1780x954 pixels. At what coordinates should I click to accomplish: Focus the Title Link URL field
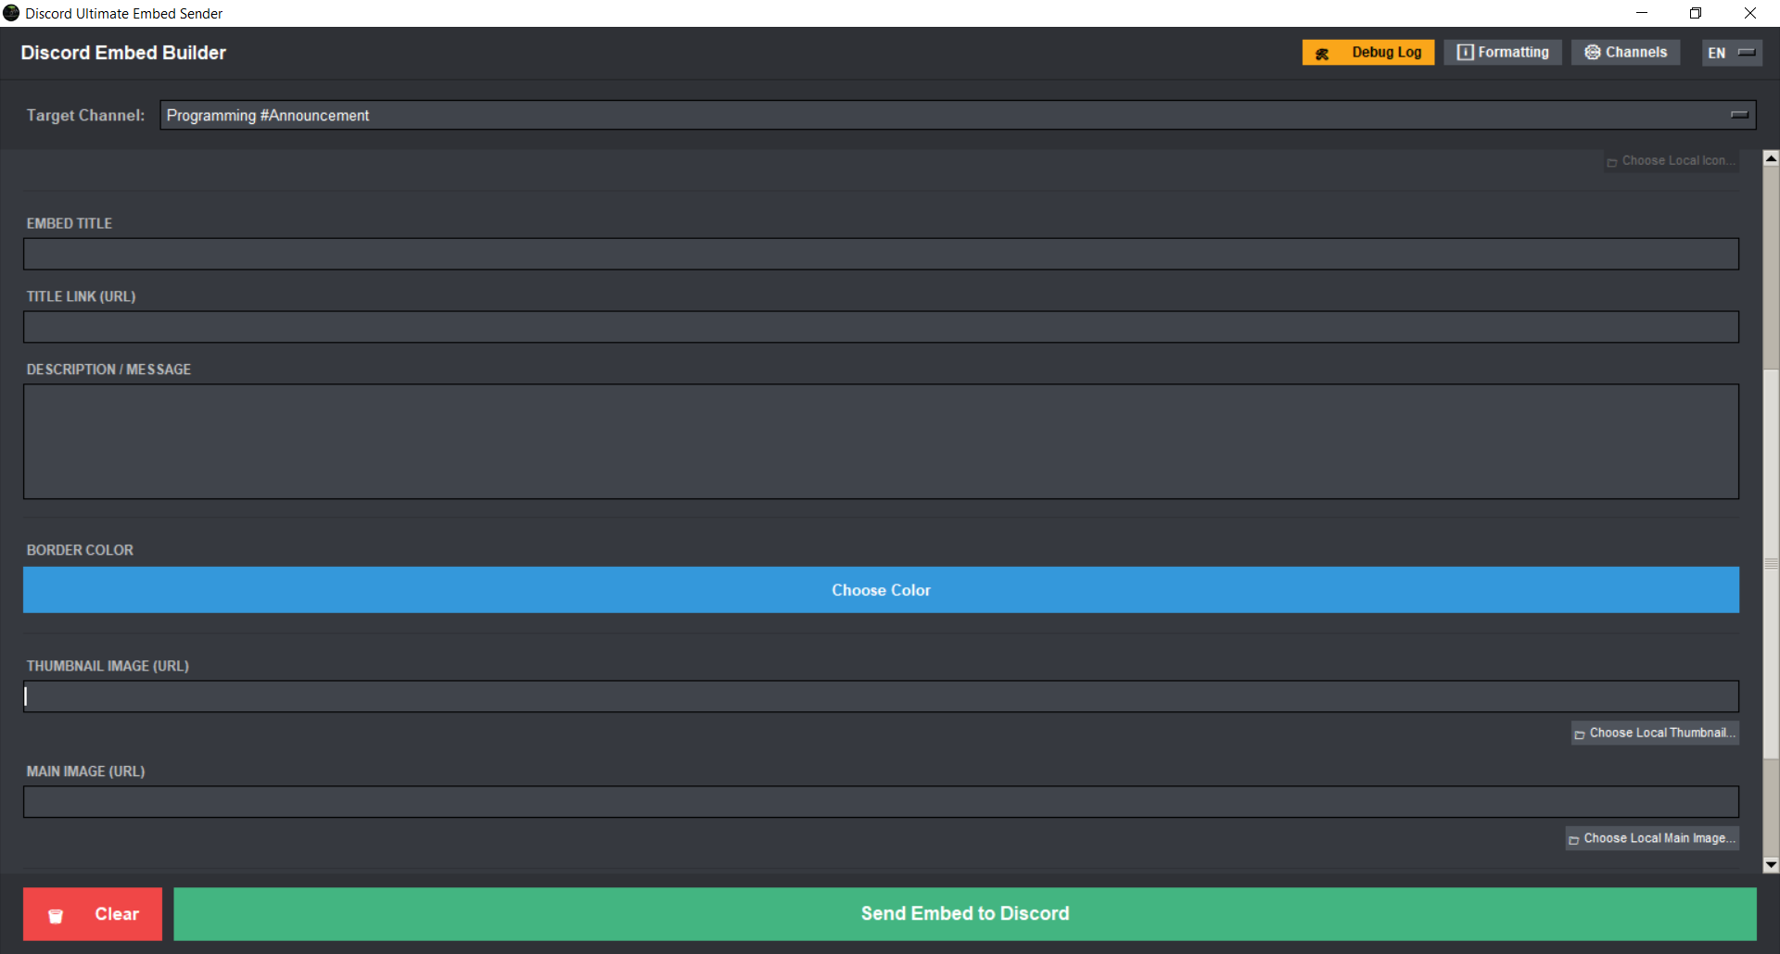pos(881,327)
